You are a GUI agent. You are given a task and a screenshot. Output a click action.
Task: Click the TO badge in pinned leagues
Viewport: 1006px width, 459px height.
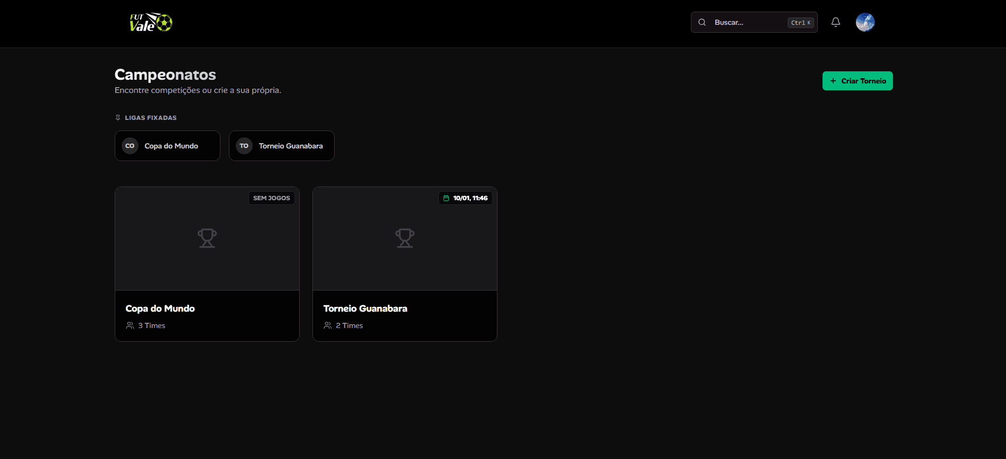244,146
